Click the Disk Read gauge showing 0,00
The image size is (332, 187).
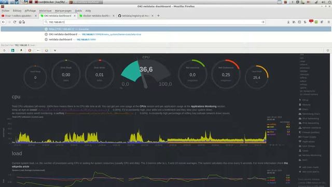[66, 74]
